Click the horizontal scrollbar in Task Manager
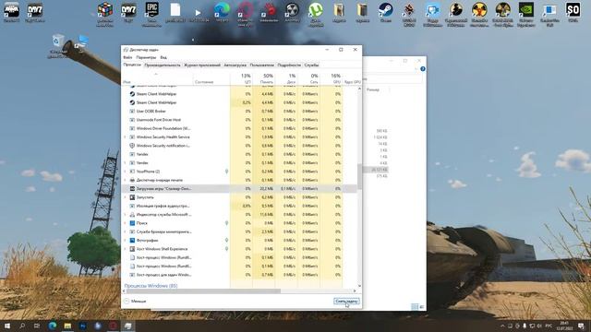591x332 pixels. click(x=203, y=291)
